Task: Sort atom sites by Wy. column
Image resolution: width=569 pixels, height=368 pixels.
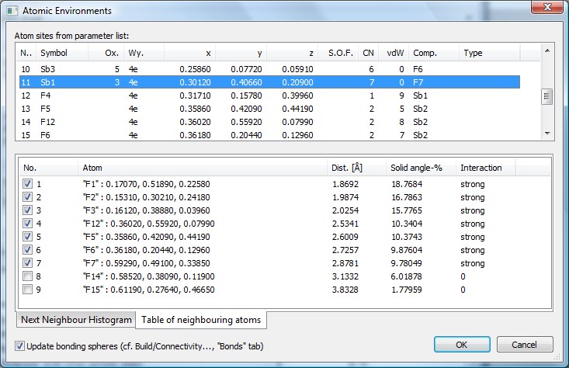Action: point(144,53)
